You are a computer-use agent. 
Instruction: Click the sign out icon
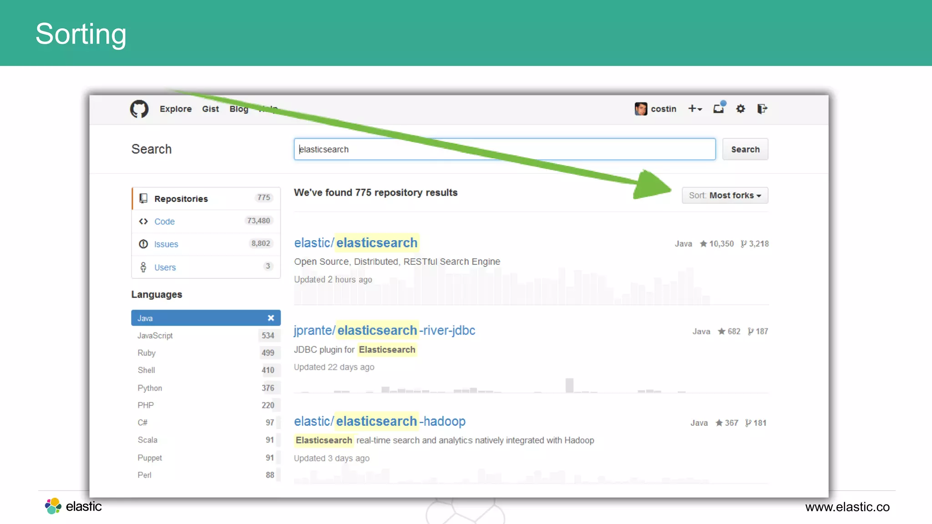(762, 109)
